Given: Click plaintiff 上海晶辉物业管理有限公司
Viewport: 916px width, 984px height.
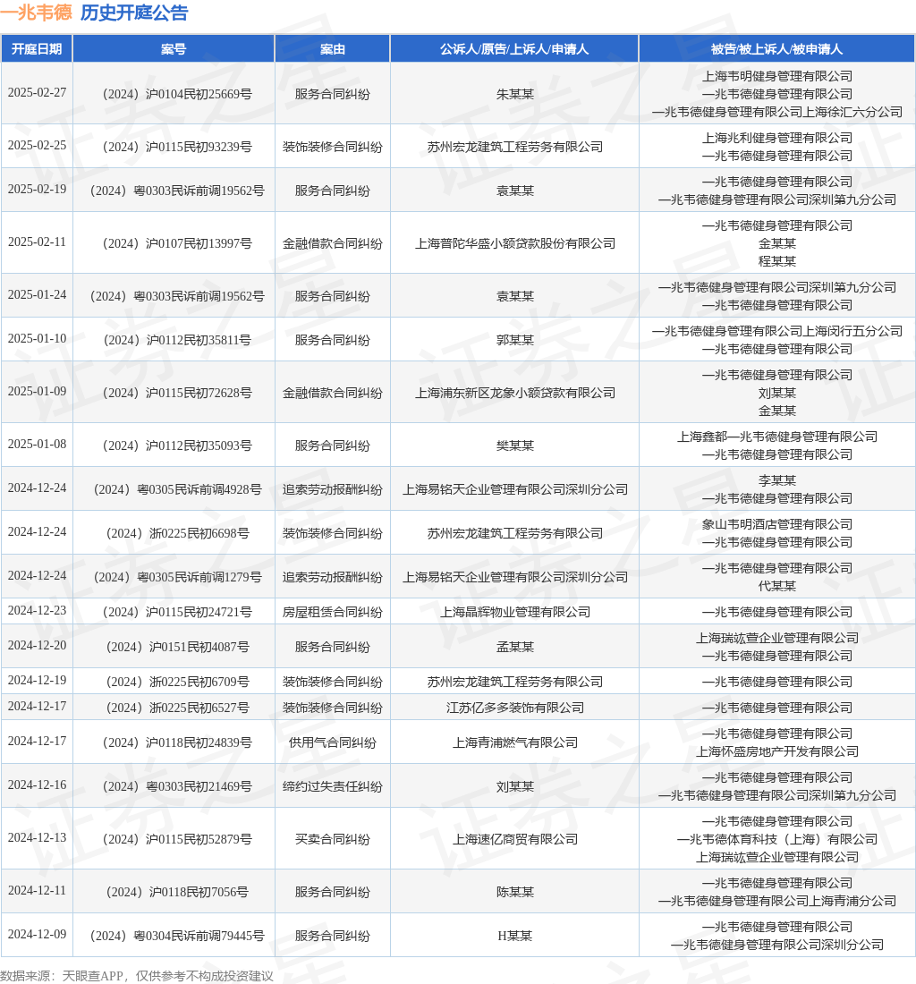Looking at the screenshot, I should [x=514, y=613].
